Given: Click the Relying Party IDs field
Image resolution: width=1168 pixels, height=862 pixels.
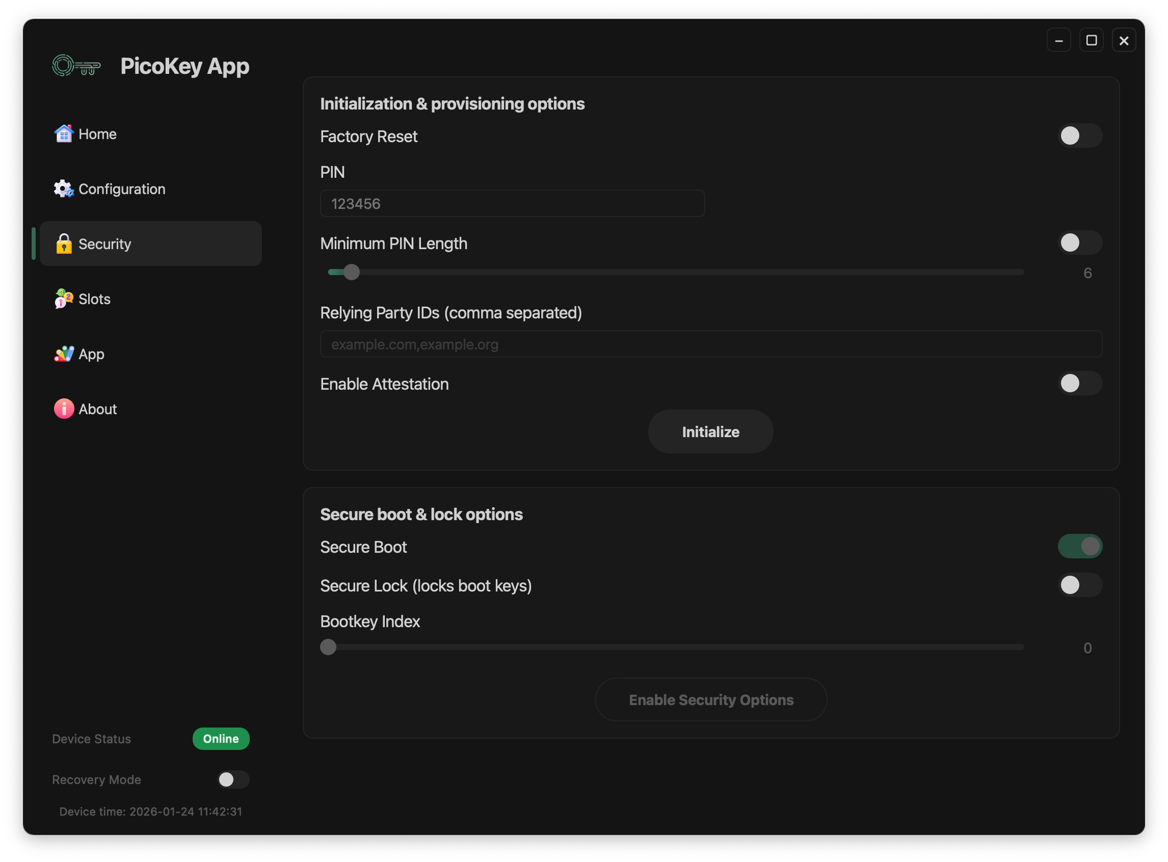Looking at the screenshot, I should point(710,344).
